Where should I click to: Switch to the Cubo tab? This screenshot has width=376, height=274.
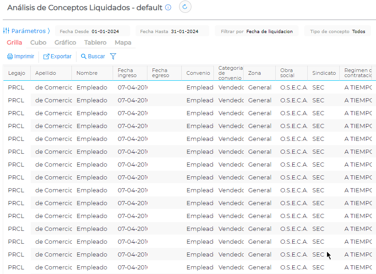(38, 43)
